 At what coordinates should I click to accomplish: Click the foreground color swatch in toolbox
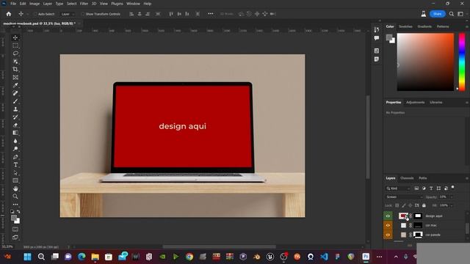point(14,218)
